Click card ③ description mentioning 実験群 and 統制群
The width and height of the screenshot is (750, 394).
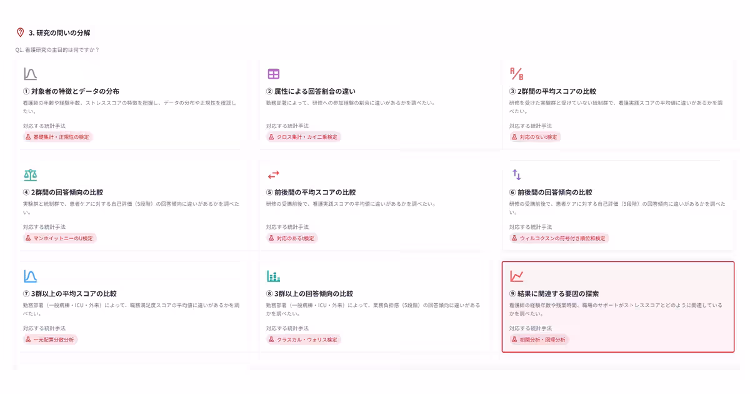coord(616,106)
